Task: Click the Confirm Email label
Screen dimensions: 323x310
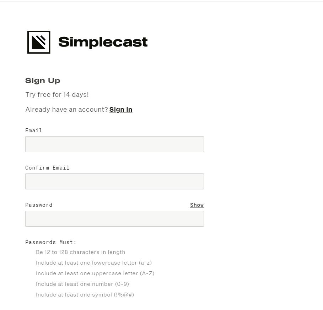Action: (47, 168)
